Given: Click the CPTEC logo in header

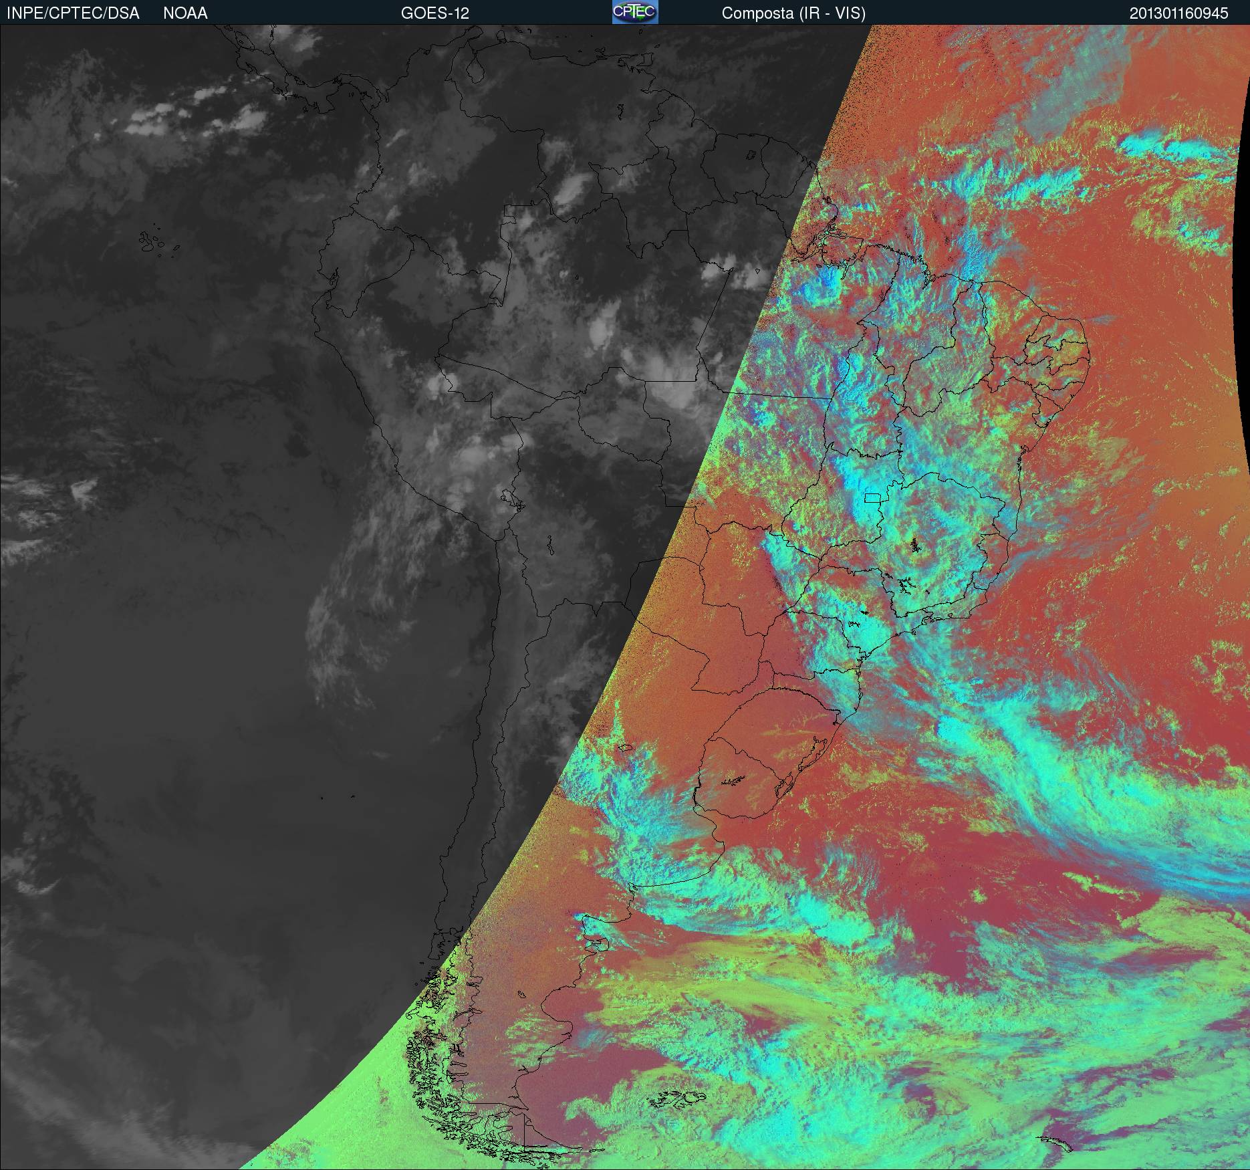Looking at the screenshot, I should coord(635,12).
